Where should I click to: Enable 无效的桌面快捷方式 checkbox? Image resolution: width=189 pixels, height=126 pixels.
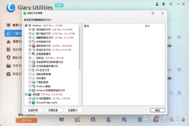pyautogui.click(x=30, y=66)
